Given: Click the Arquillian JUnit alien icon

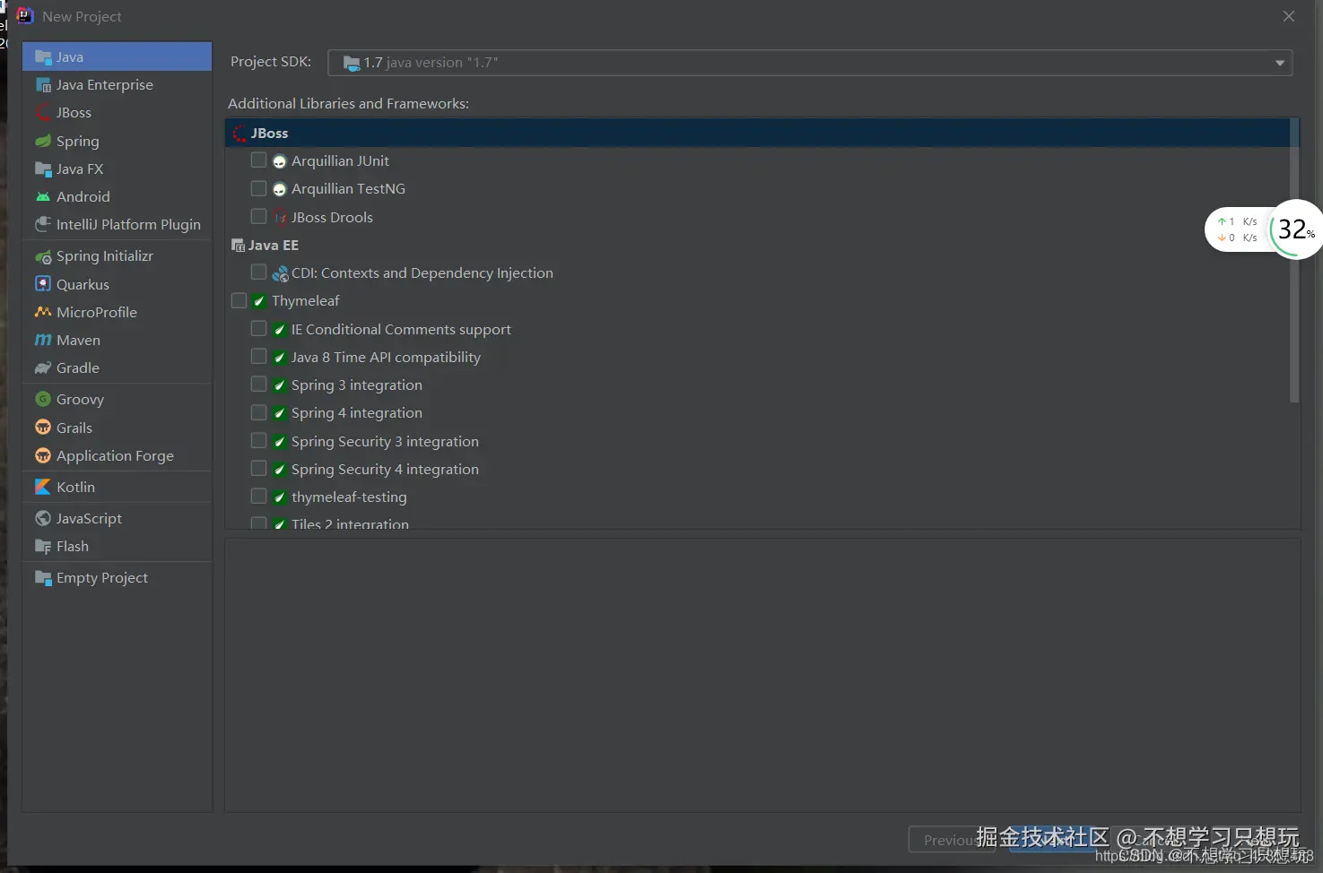Looking at the screenshot, I should 280,161.
